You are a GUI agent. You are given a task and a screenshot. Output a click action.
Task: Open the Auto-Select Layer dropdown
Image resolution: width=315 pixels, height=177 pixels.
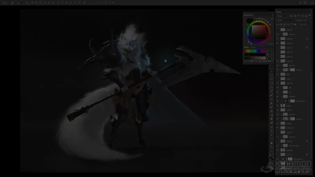[19, 3]
